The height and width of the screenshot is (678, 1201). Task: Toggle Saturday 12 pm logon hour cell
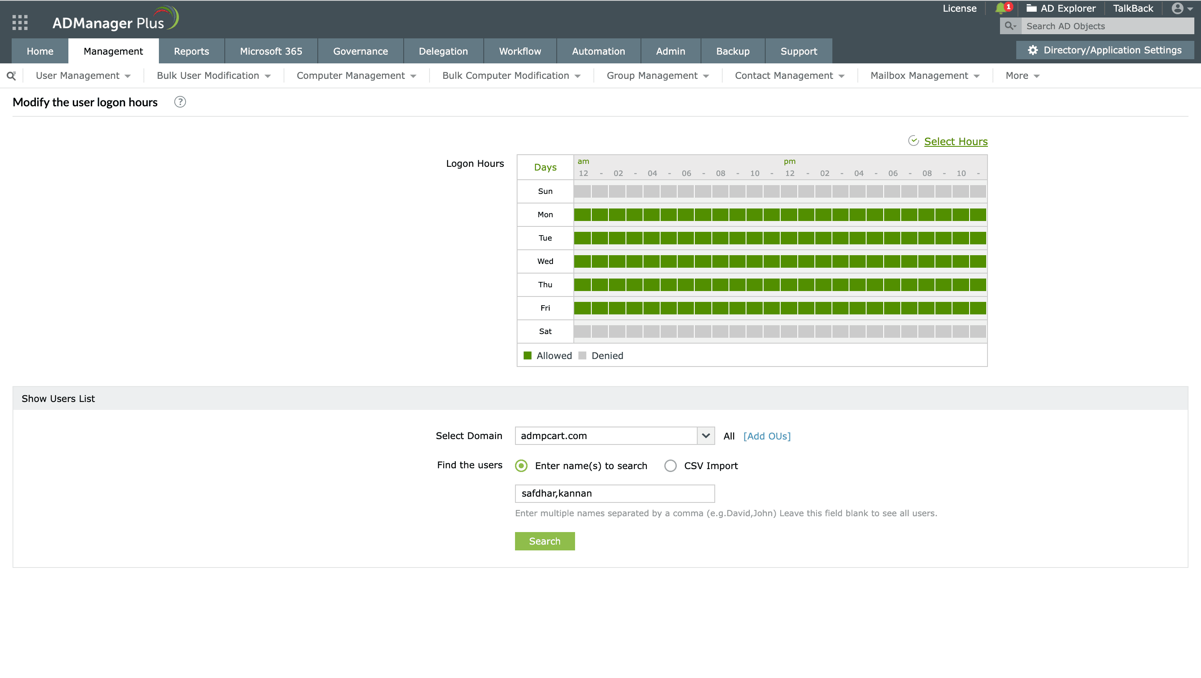tap(789, 331)
